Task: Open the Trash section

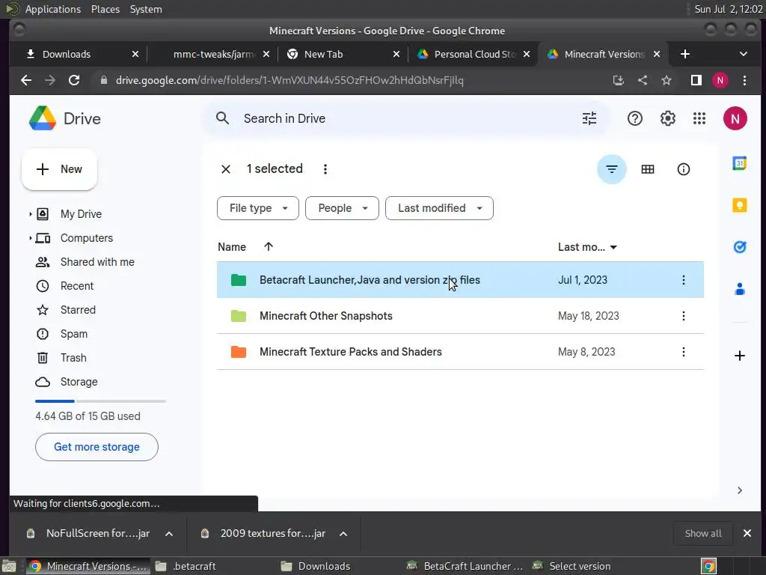Action: (x=73, y=358)
